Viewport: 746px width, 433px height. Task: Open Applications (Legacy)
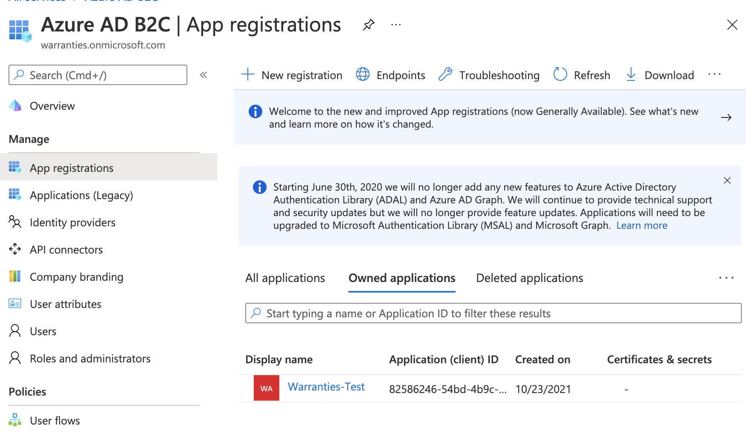click(81, 195)
